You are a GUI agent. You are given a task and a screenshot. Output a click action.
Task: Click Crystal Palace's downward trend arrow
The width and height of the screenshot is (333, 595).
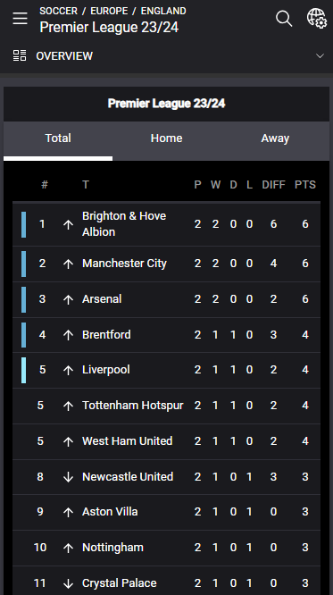68,583
